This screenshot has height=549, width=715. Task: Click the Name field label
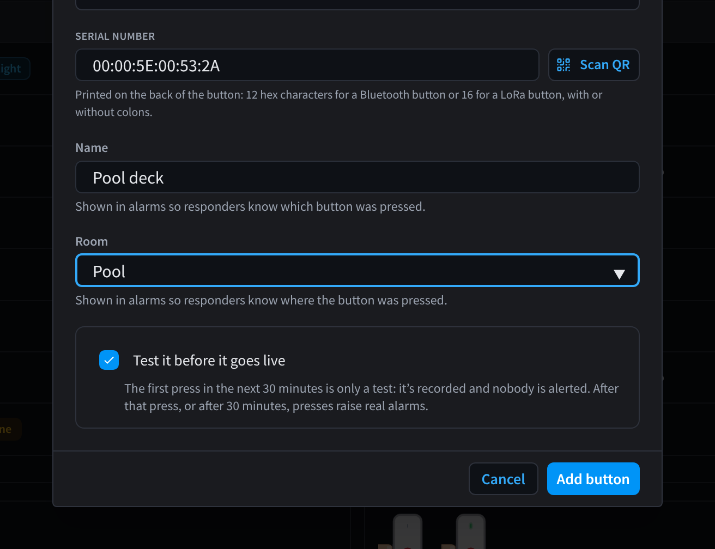[92, 148]
